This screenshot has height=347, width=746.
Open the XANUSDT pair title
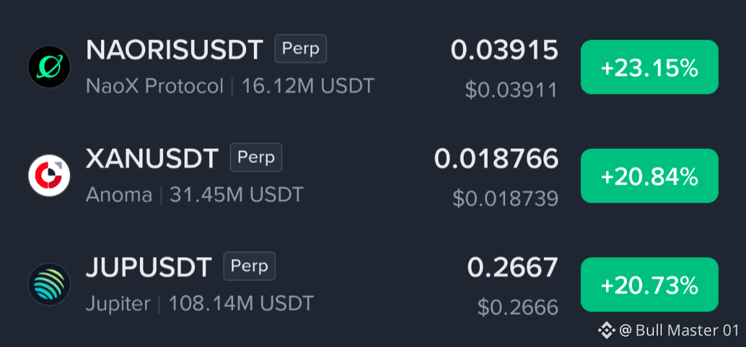tap(152, 159)
